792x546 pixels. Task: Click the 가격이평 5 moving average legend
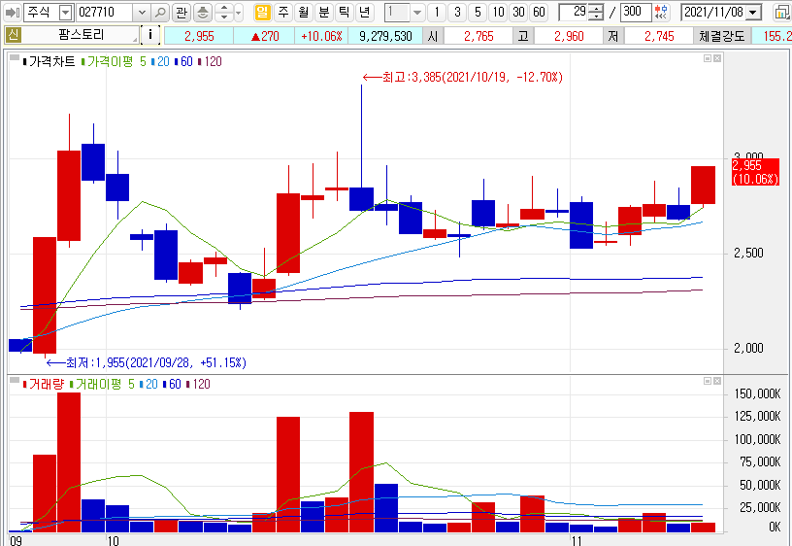click(114, 61)
